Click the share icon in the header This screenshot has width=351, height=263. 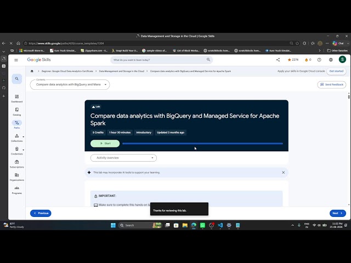tap(278, 60)
